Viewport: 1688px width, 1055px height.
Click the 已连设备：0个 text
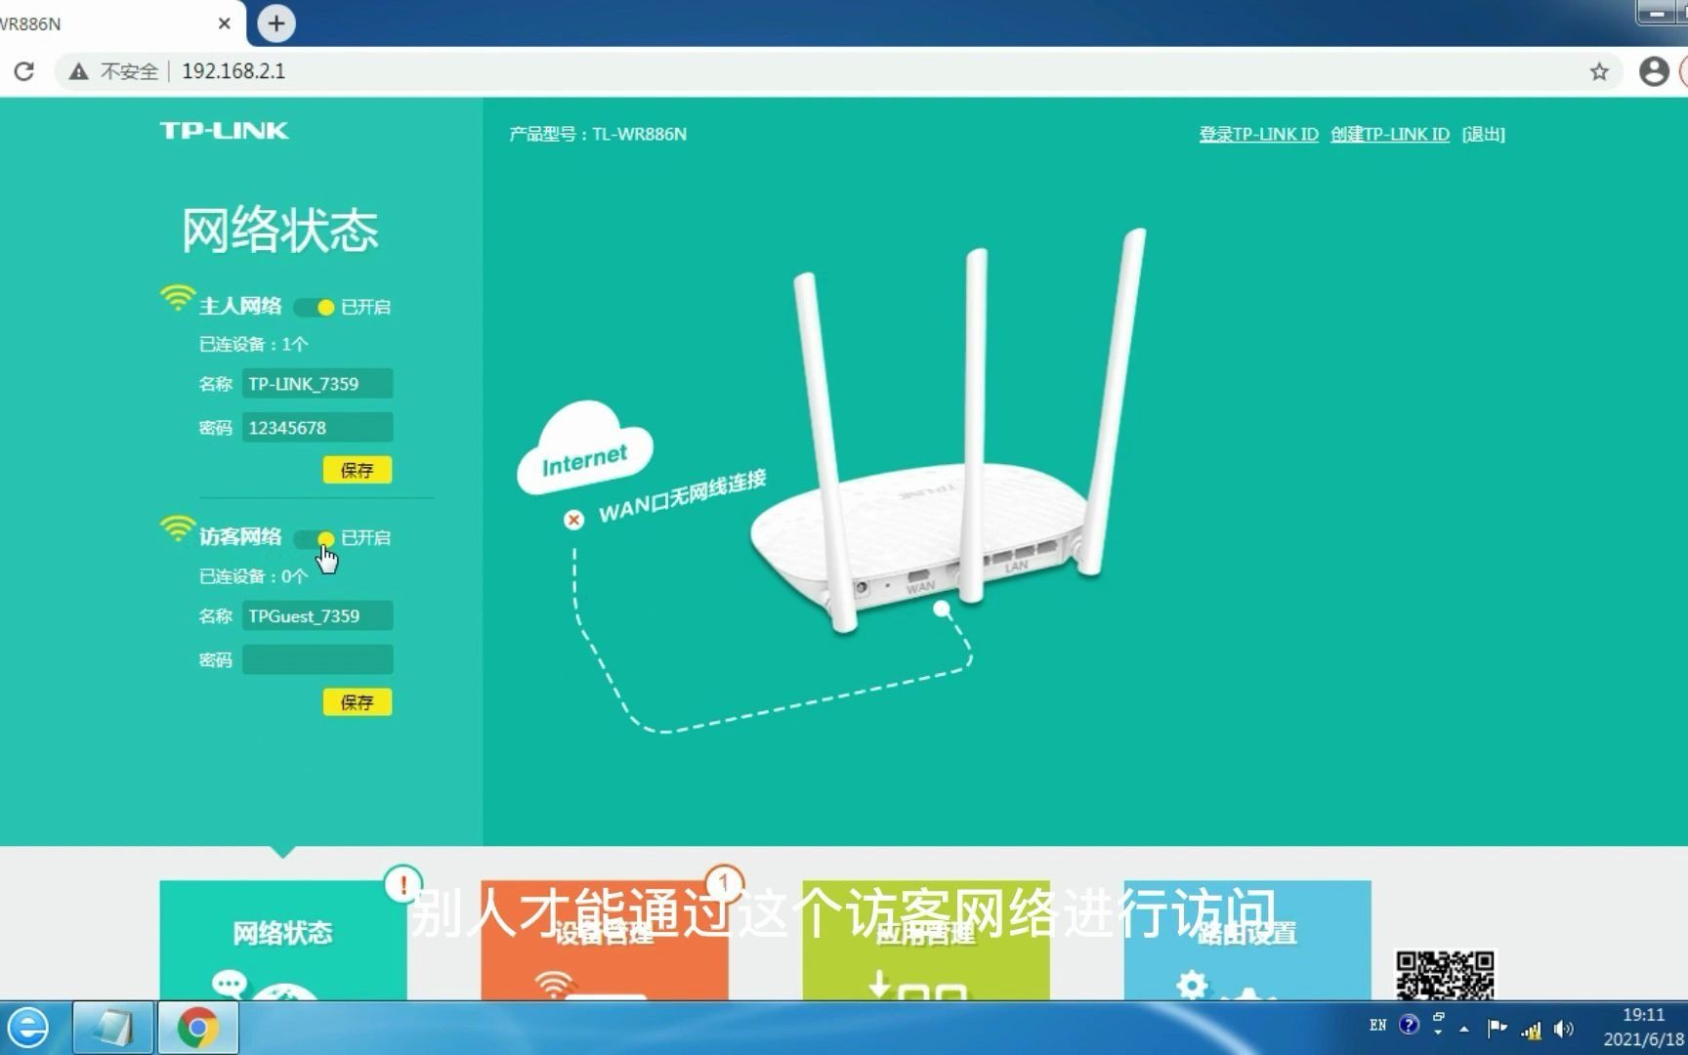pos(254,576)
